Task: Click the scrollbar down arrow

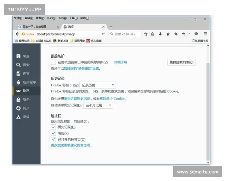Action: pos(208,162)
